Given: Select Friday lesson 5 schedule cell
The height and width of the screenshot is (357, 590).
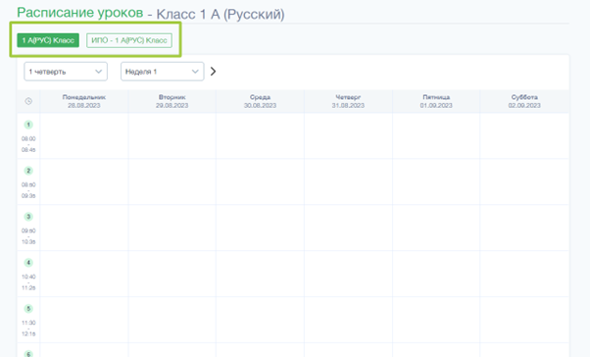Looking at the screenshot, I should pos(436,320).
